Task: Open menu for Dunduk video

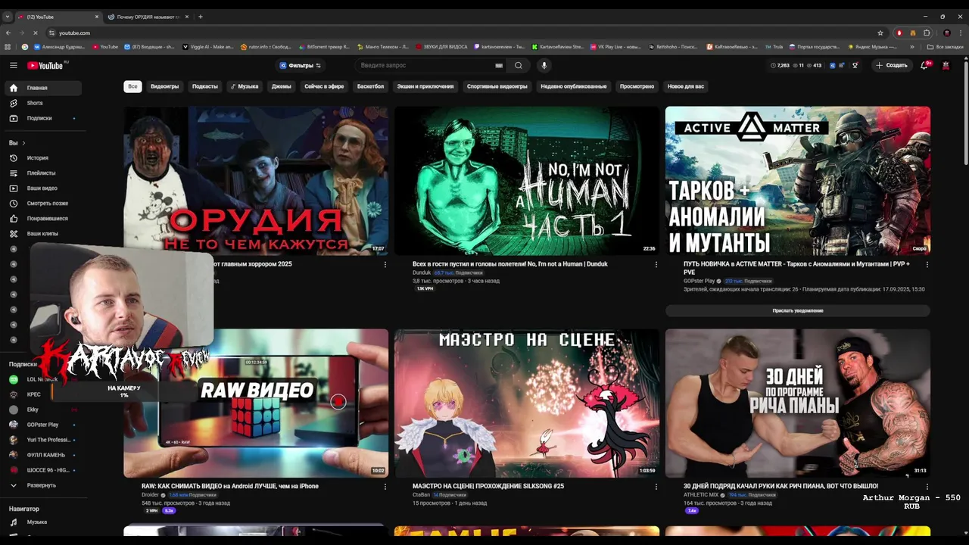Action: click(656, 264)
